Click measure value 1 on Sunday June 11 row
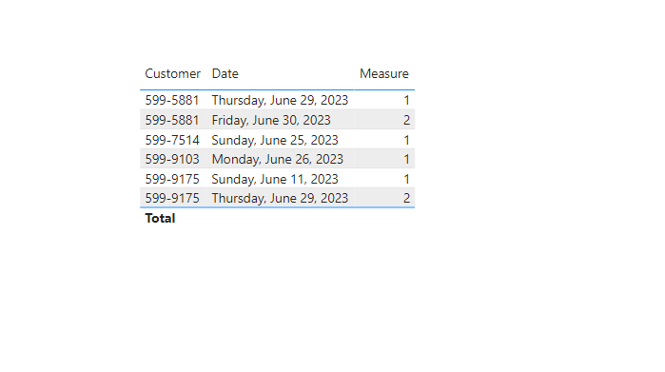 (x=406, y=179)
